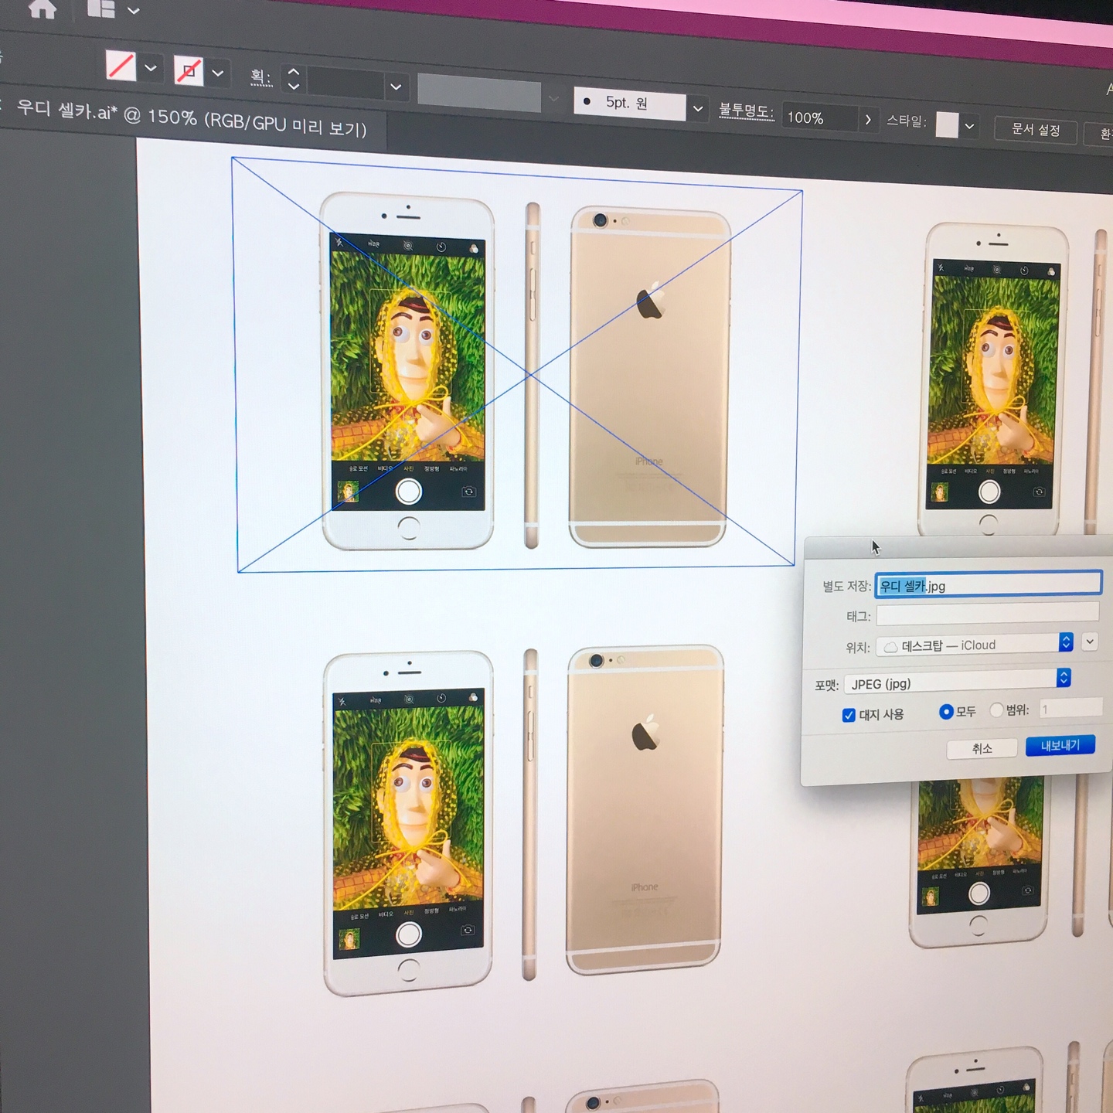The height and width of the screenshot is (1113, 1113).
Task: Open the 불투명도 opacity panel link
Action: coord(746,113)
